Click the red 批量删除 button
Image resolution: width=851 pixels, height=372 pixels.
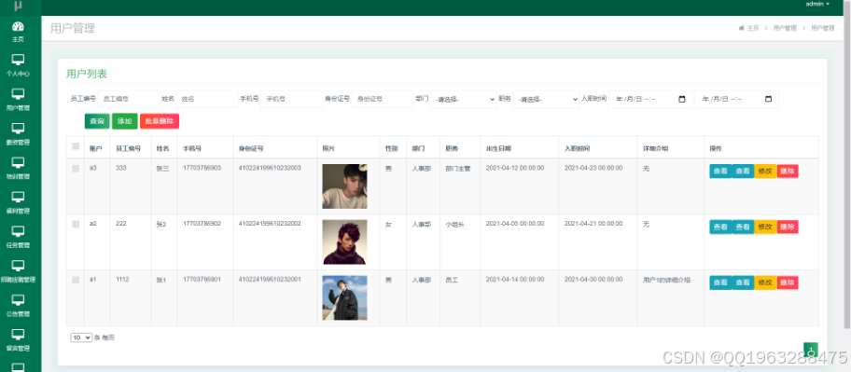pos(160,121)
